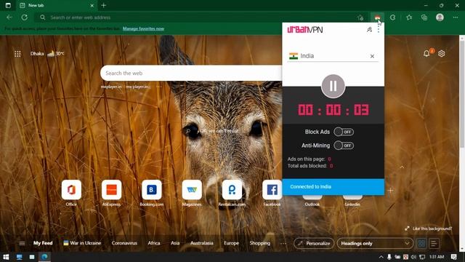Open the browser extensions icon
Screen dimensions: 465x262
click(392, 17)
